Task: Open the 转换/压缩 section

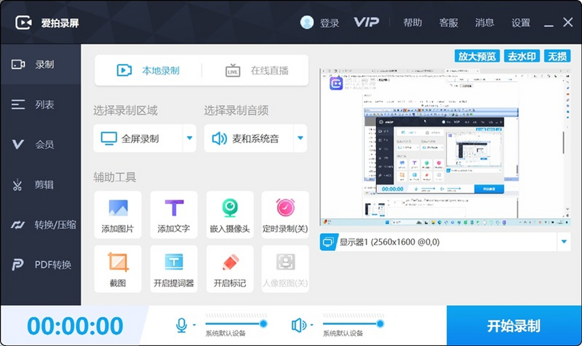Action: [x=41, y=225]
